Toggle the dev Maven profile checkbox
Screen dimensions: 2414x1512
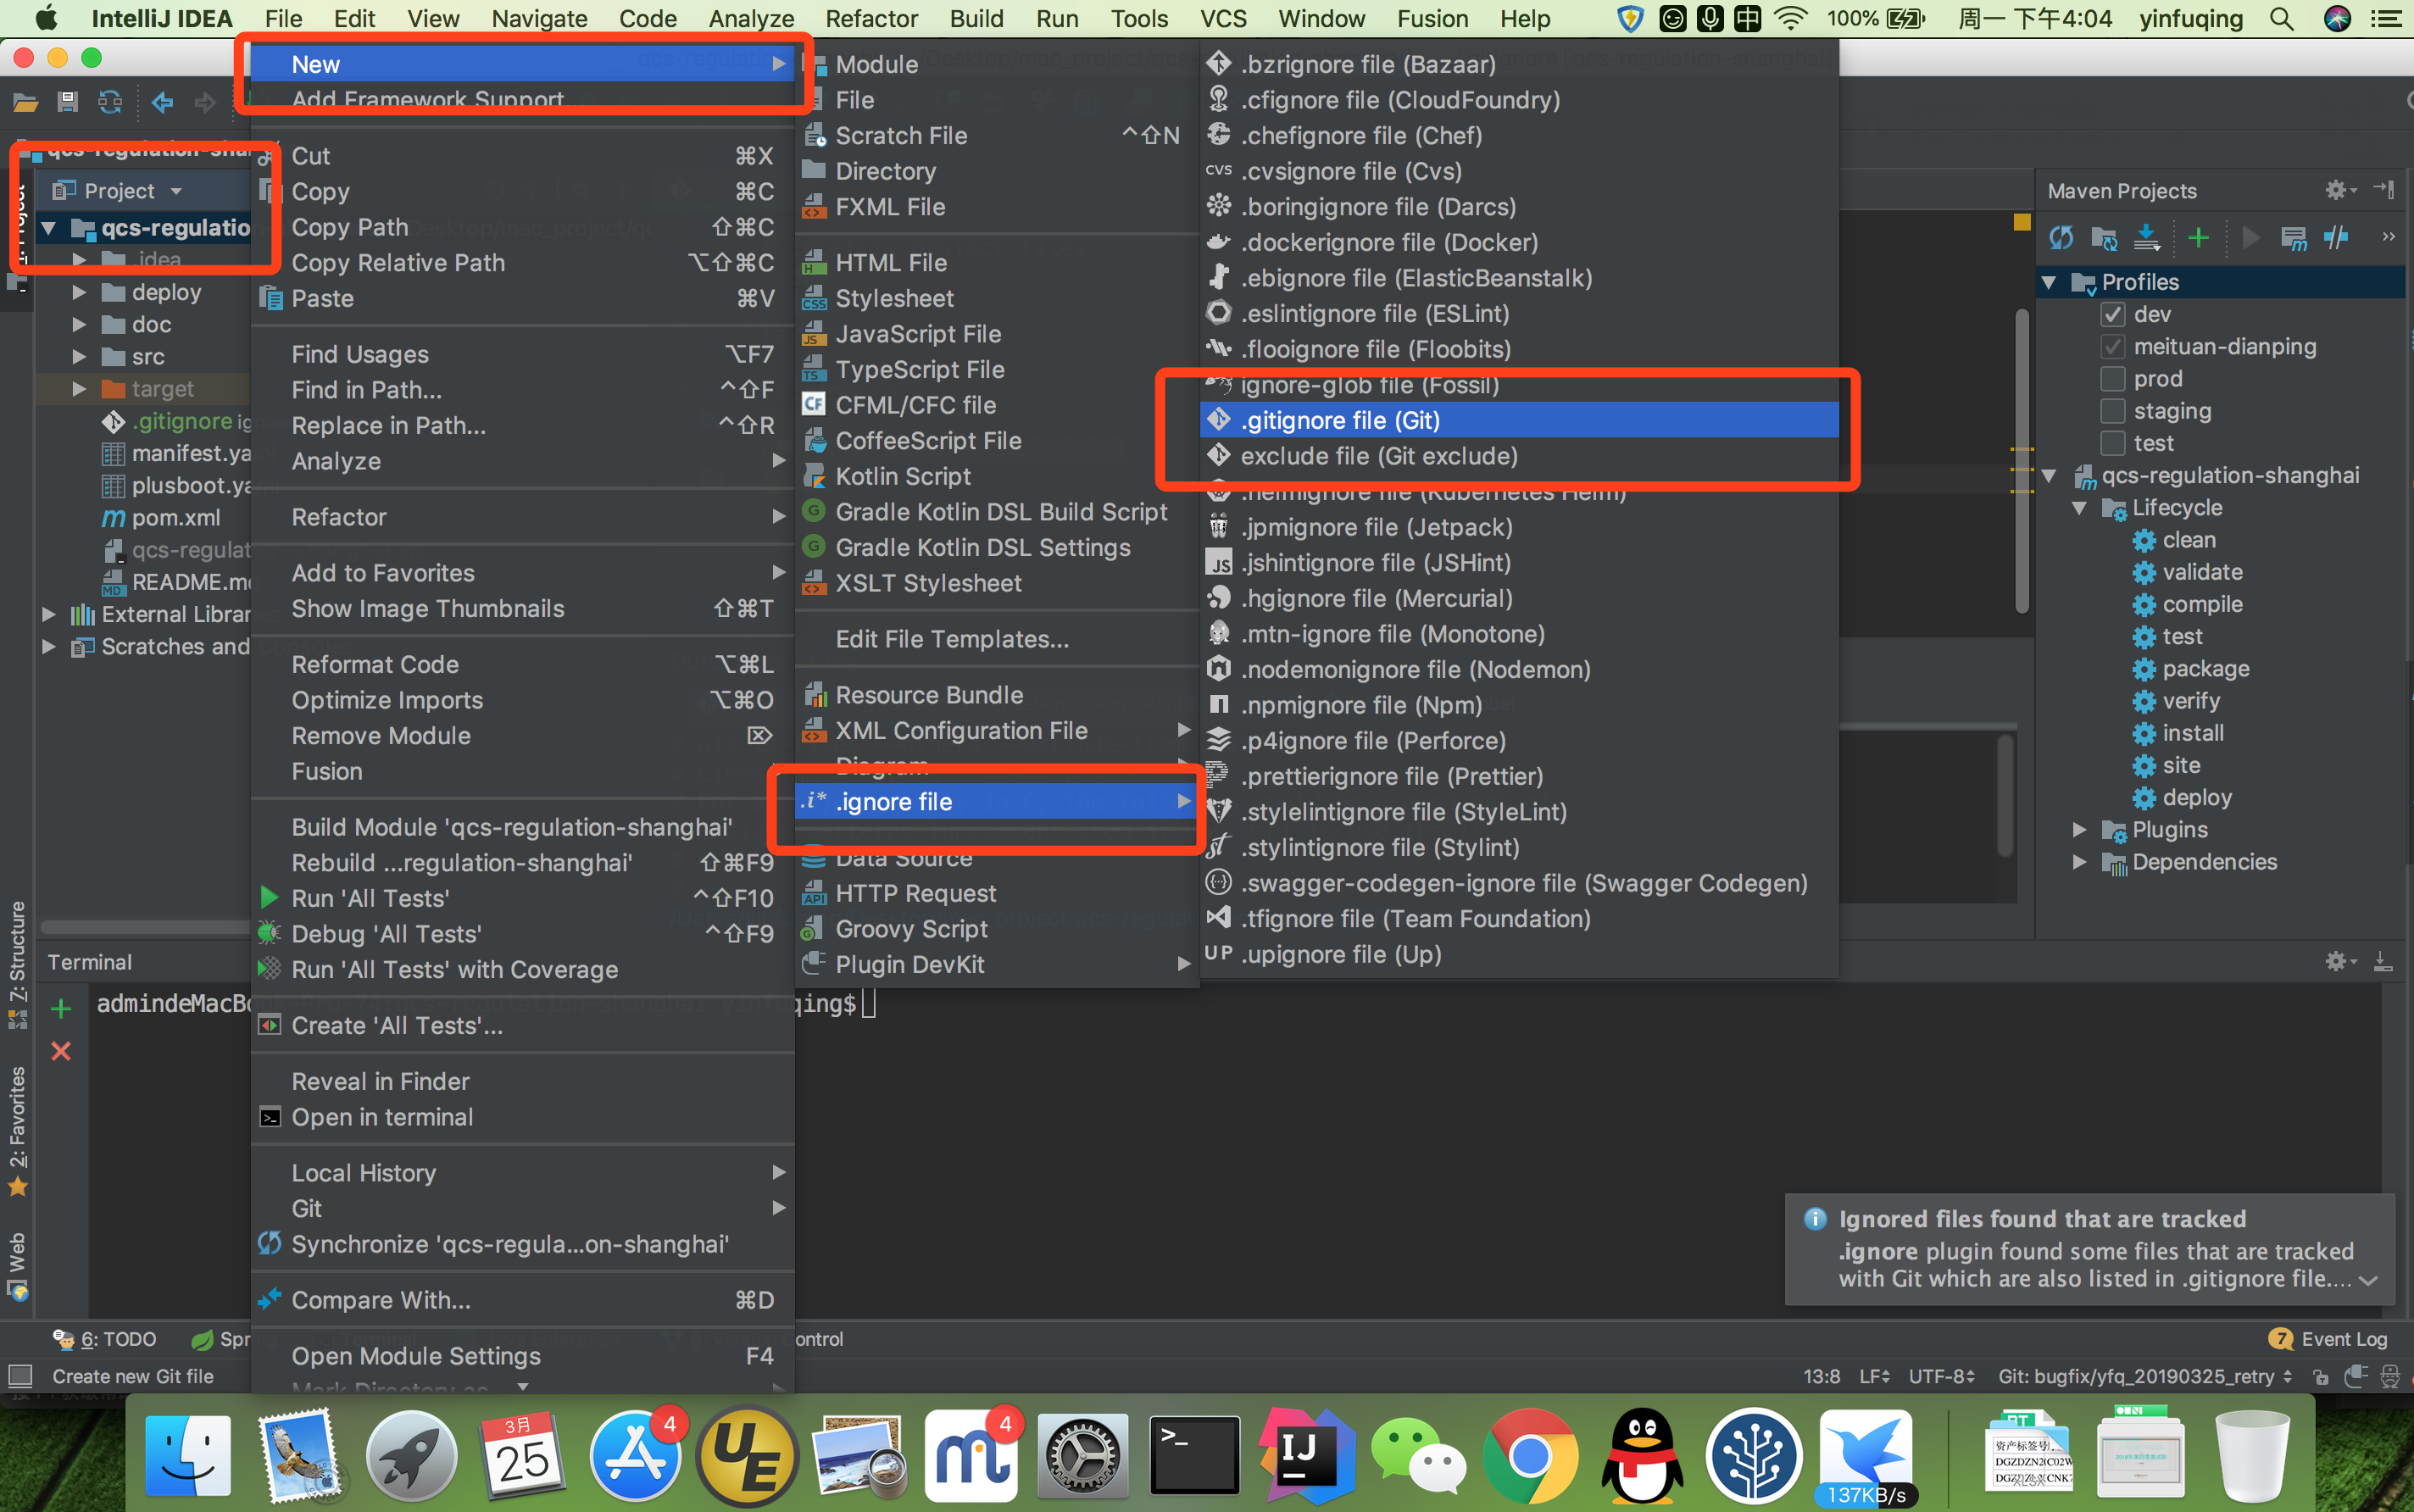(x=2112, y=315)
